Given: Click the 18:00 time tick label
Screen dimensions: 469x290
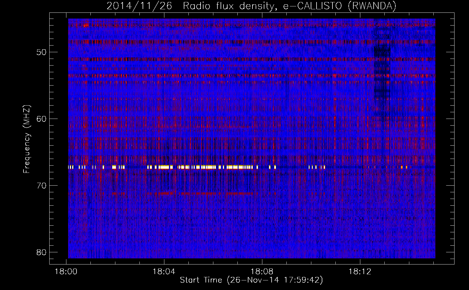Looking at the screenshot, I should coord(66,272).
